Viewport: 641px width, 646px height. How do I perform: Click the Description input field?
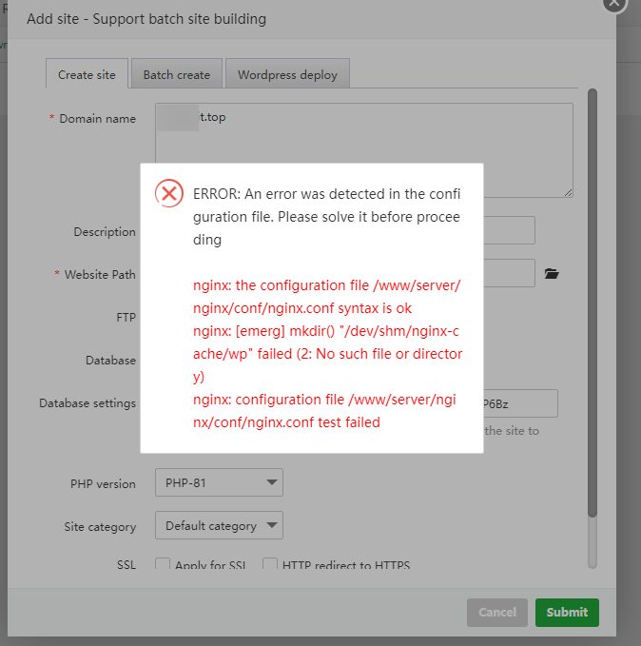(509, 230)
